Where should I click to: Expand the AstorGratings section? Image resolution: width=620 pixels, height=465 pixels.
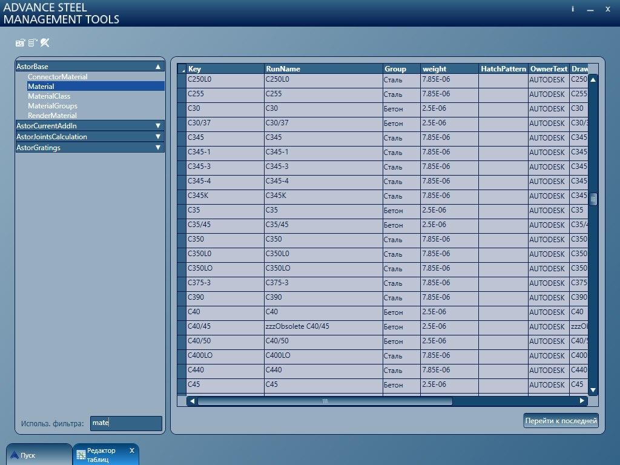click(158, 148)
